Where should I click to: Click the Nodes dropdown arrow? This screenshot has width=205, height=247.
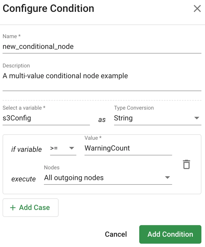pyautogui.click(x=167, y=178)
